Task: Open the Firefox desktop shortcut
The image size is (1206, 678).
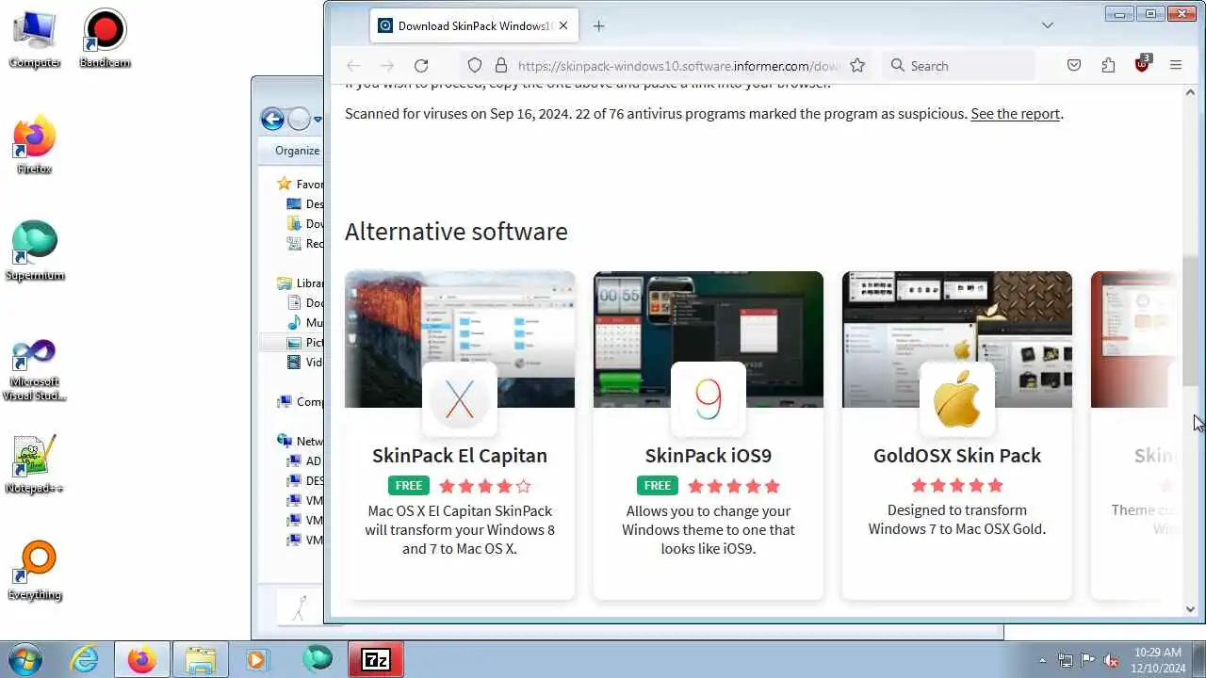Action: coord(35,145)
